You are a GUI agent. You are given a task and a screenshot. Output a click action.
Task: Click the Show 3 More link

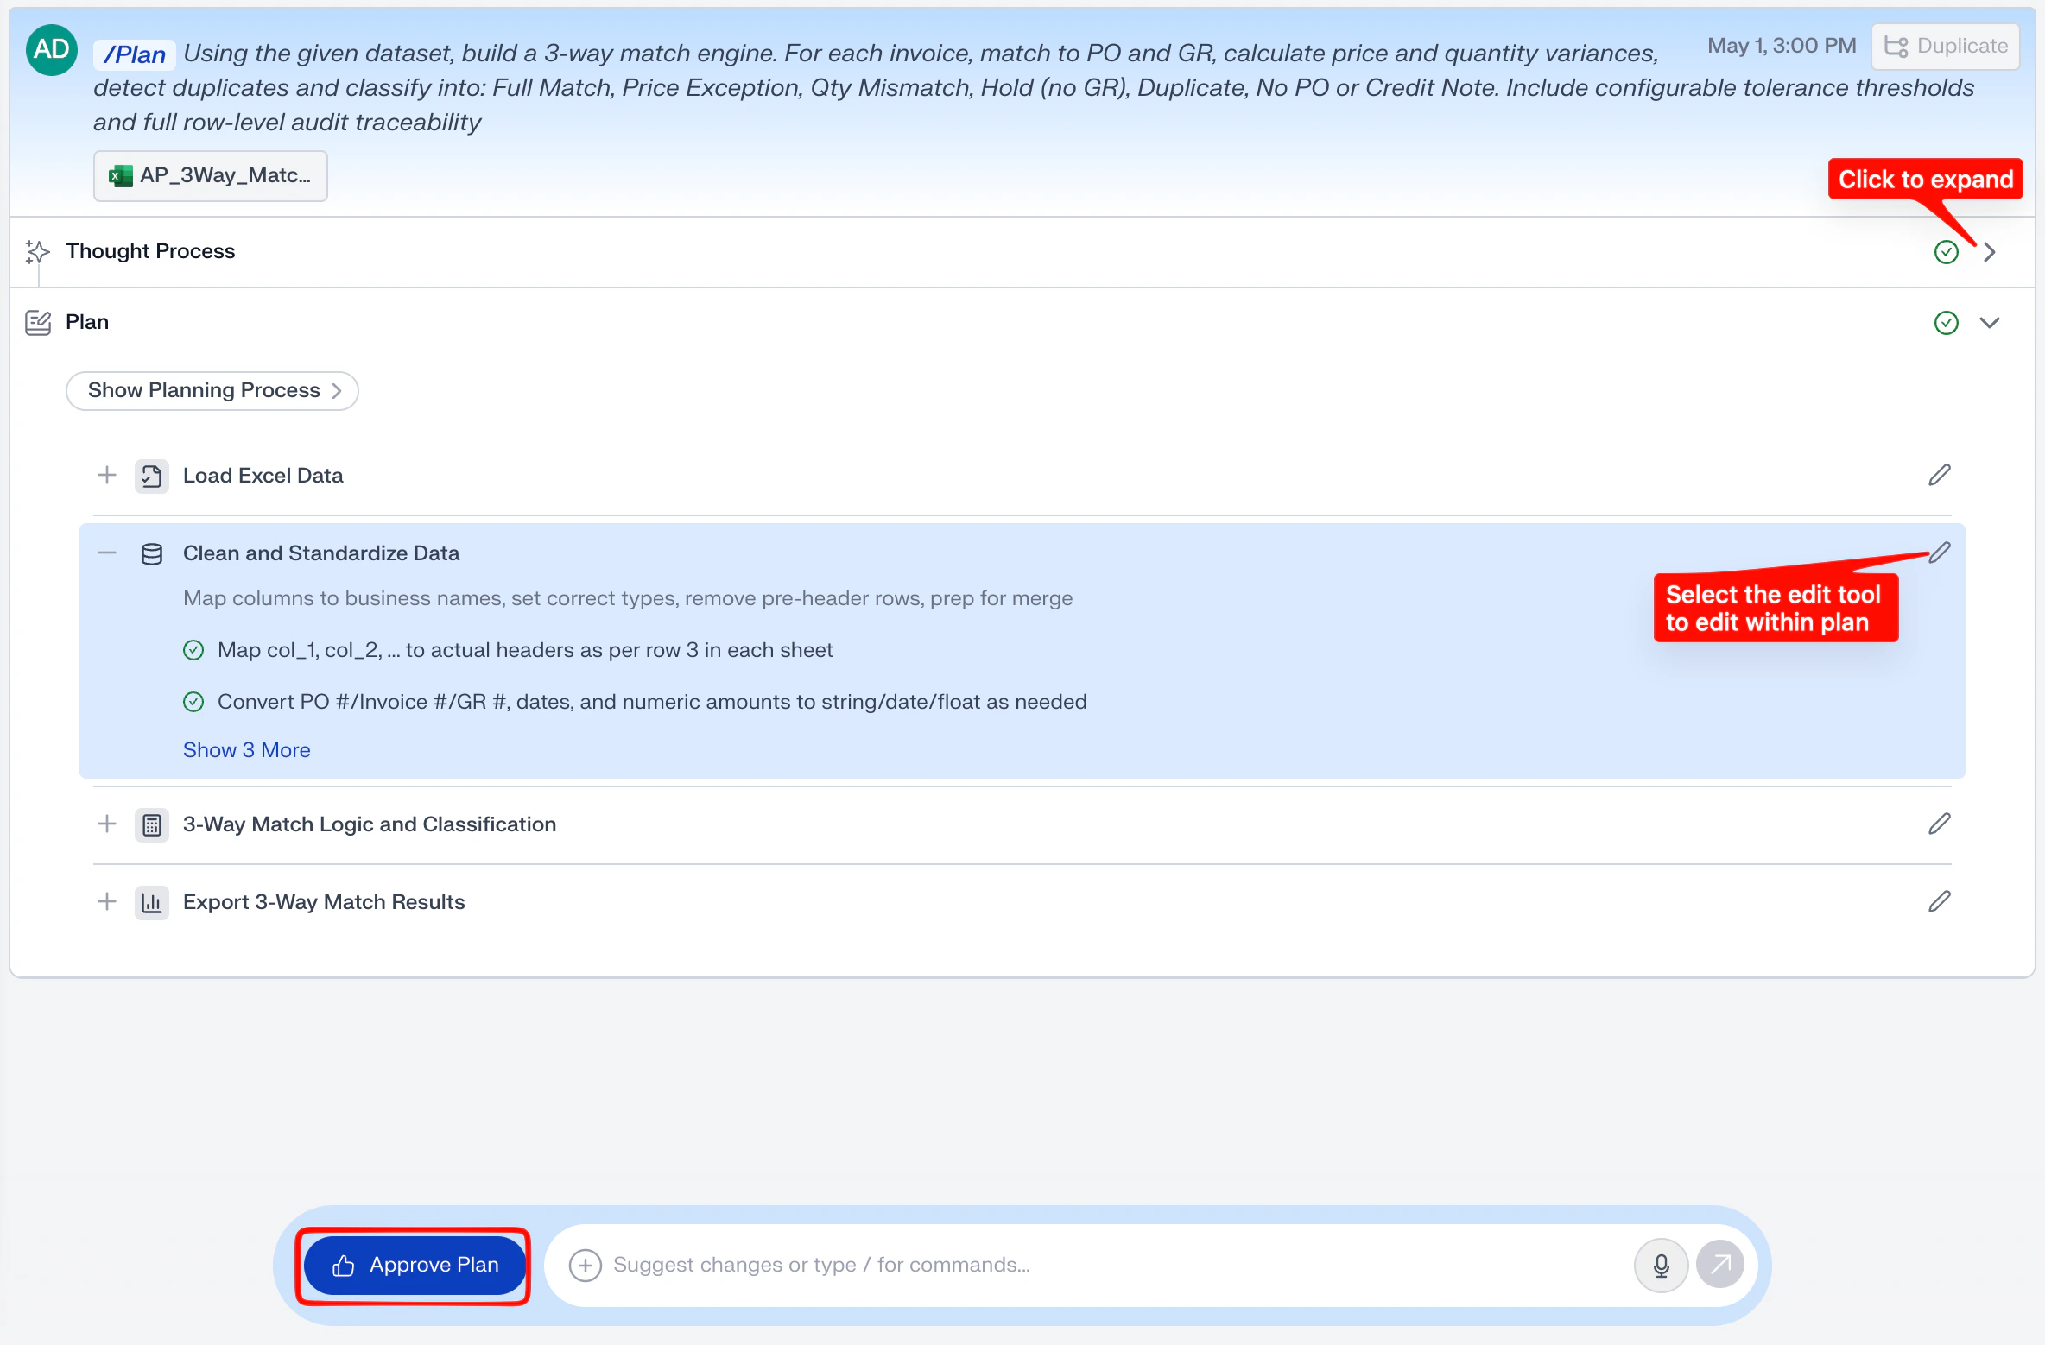pos(247,750)
